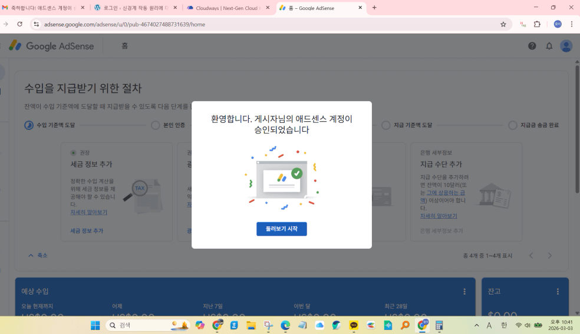The image size is (580, 334).
Task: Open the AdSense account avatar
Action: click(566, 46)
